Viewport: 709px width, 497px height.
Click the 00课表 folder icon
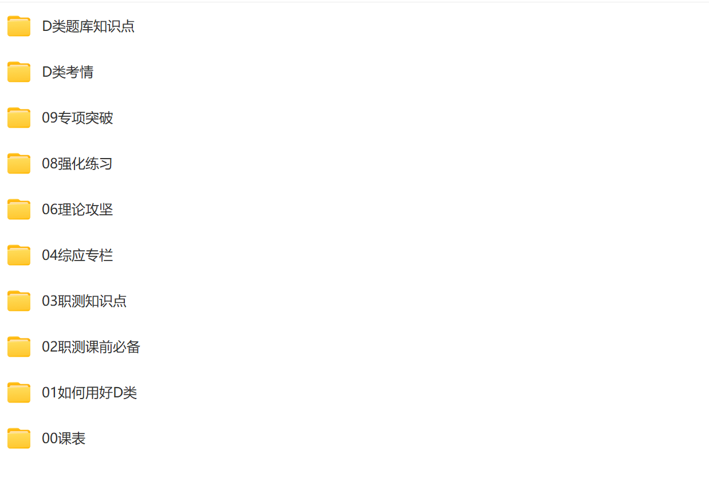tap(19, 439)
